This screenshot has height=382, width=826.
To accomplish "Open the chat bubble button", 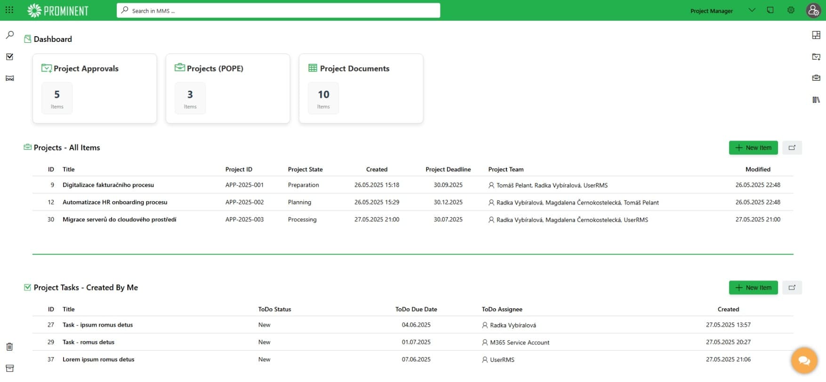I will coord(804,360).
